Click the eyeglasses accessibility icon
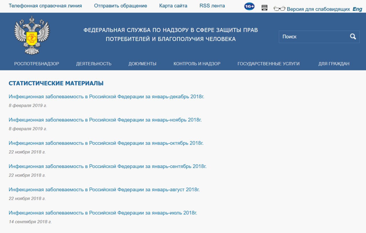This screenshot has height=233, width=366. [x=279, y=9]
